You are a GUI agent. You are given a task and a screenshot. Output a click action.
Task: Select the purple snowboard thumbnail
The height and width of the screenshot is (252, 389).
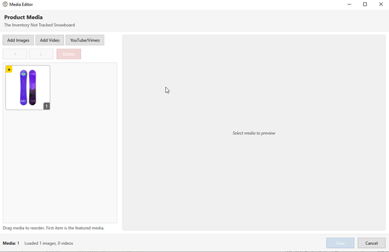pyautogui.click(x=28, y=87)
